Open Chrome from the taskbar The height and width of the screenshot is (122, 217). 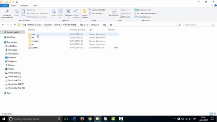(90, 119)
